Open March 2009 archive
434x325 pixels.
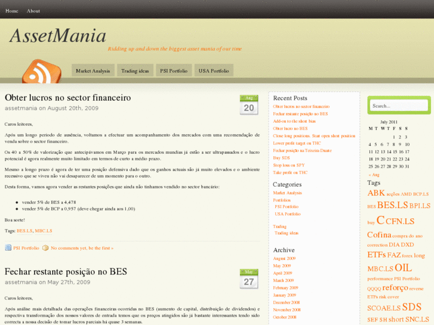tap(284, 280)
